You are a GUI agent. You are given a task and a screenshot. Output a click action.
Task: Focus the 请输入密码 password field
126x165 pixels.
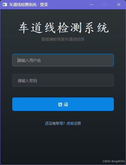click(63, 80)
